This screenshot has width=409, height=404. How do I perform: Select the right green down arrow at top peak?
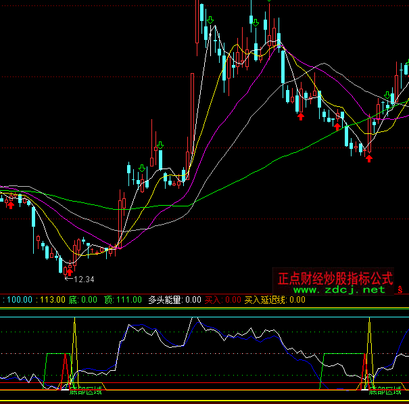pos(255,22)
